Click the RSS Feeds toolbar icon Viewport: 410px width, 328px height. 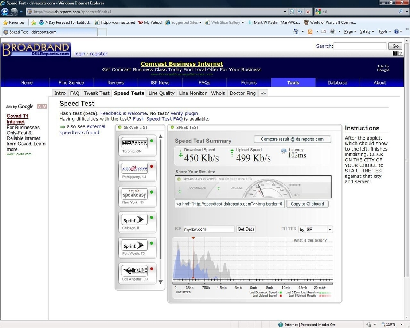310,31
